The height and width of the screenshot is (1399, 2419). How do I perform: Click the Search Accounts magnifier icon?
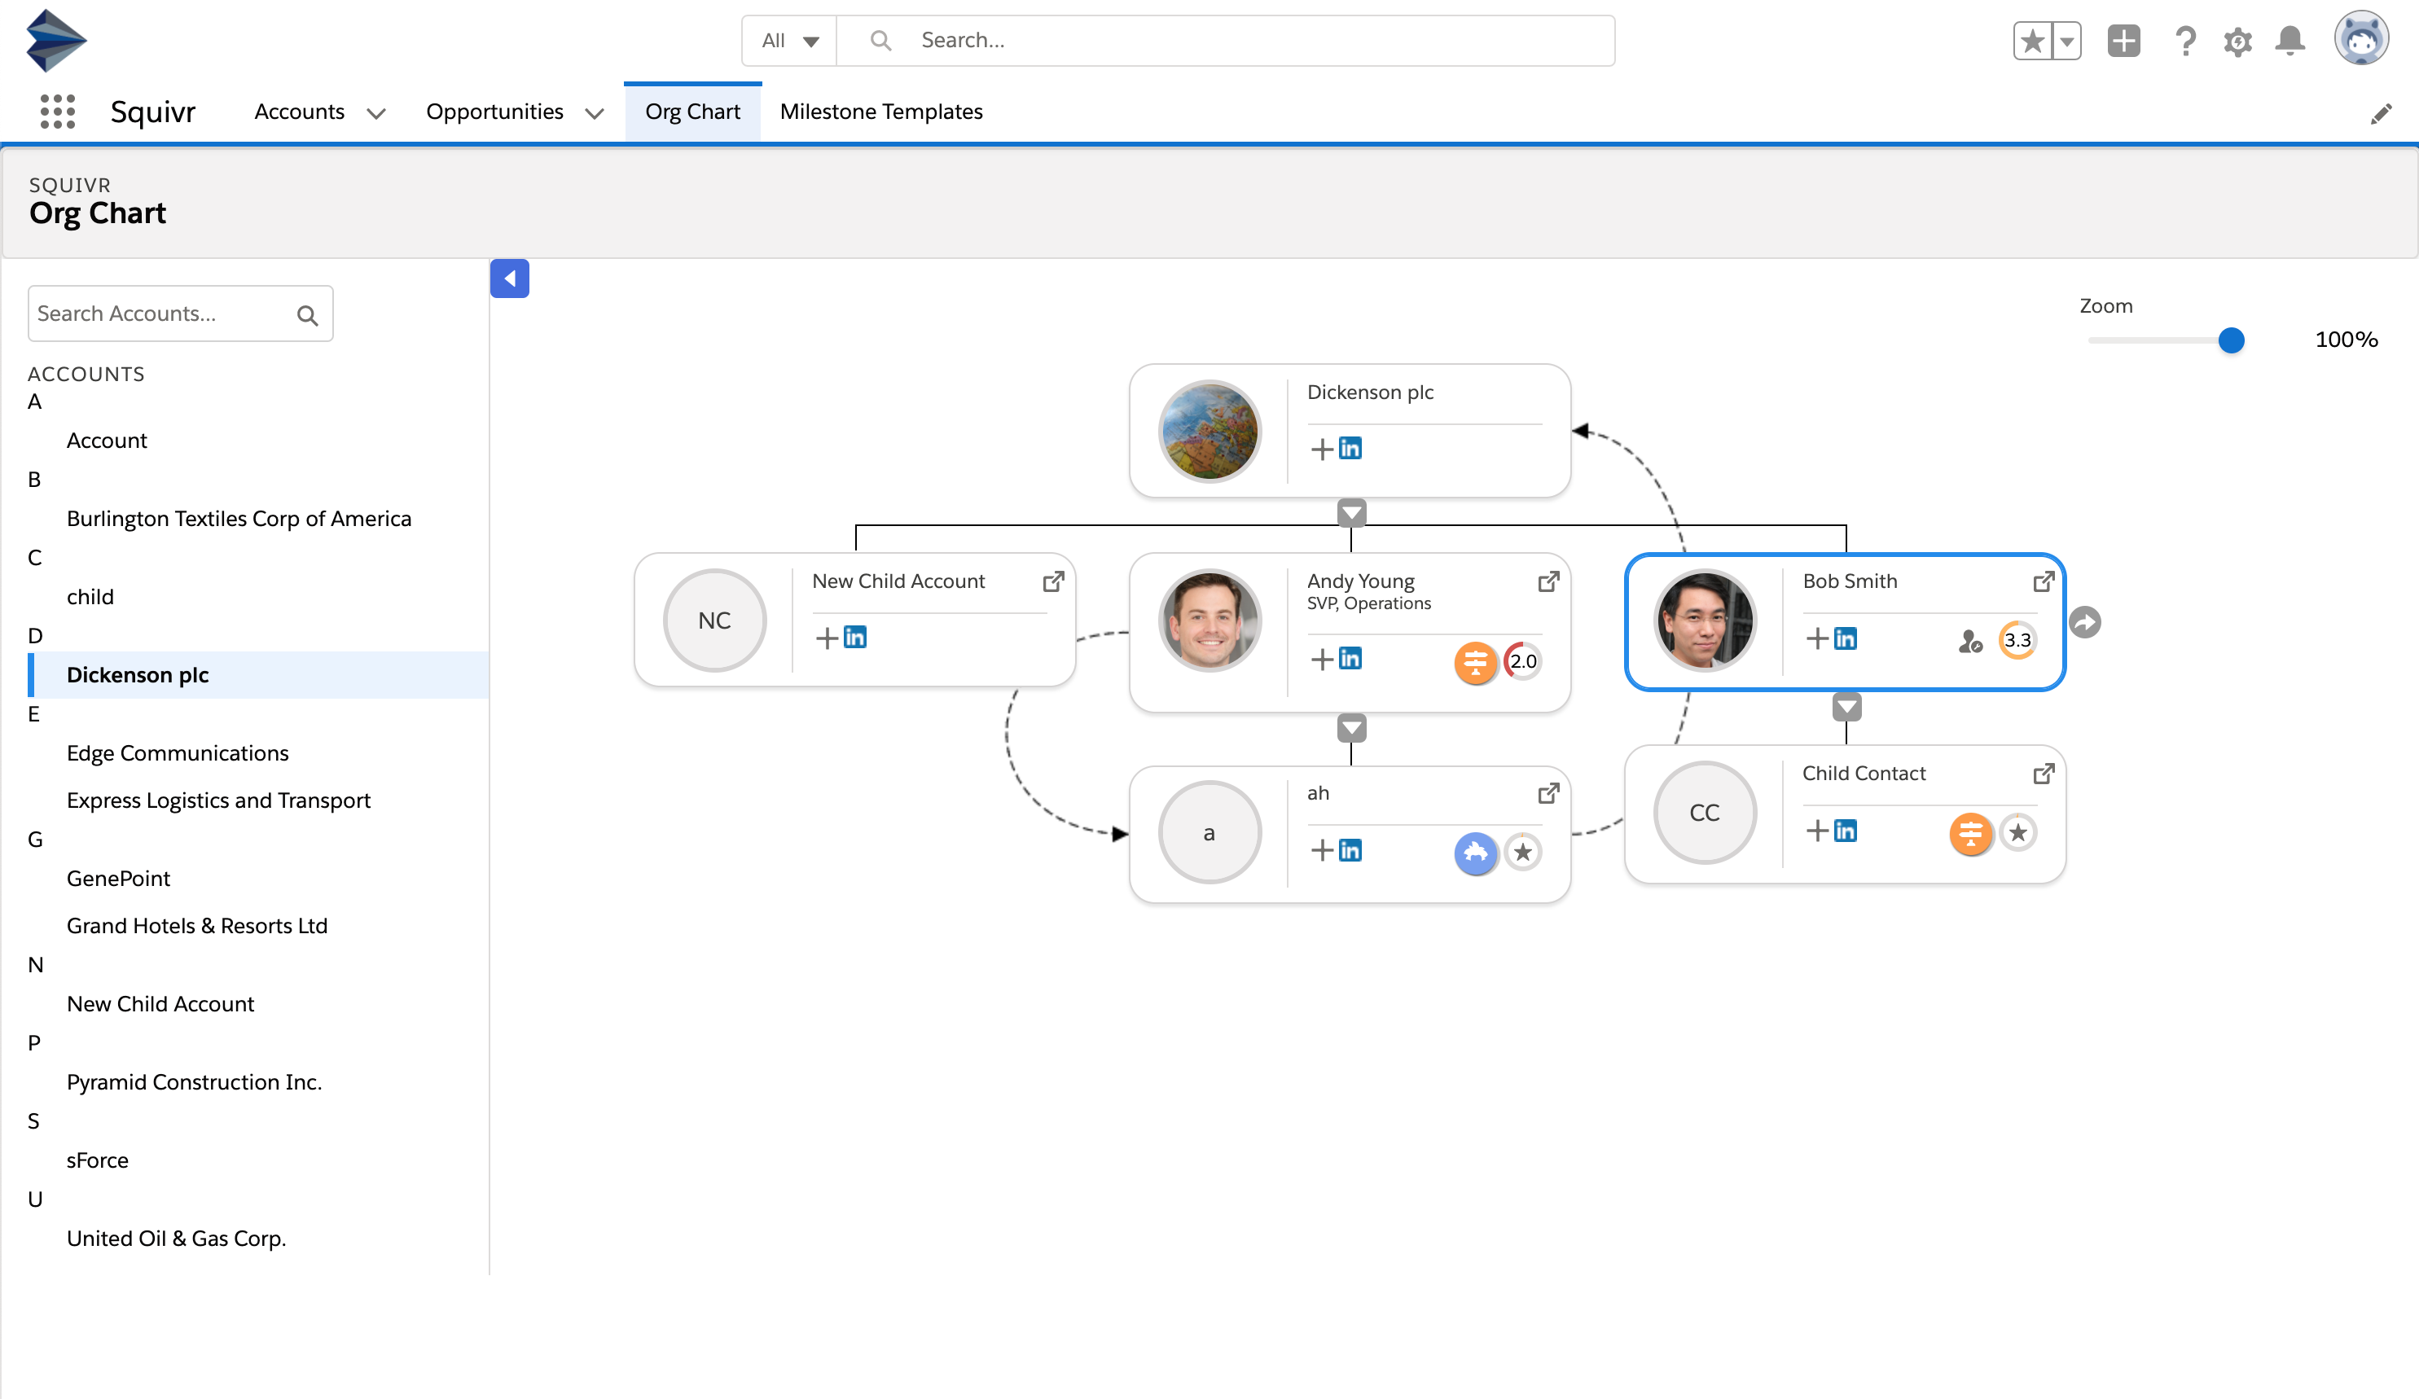[307, 314]
